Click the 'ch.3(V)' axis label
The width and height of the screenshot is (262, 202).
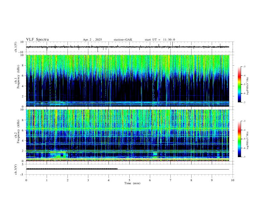pyautogui.click(x=16, y=170)
